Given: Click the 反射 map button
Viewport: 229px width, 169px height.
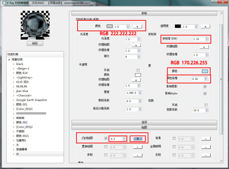Looking at the screenshot, I should [x=206, y=155].
